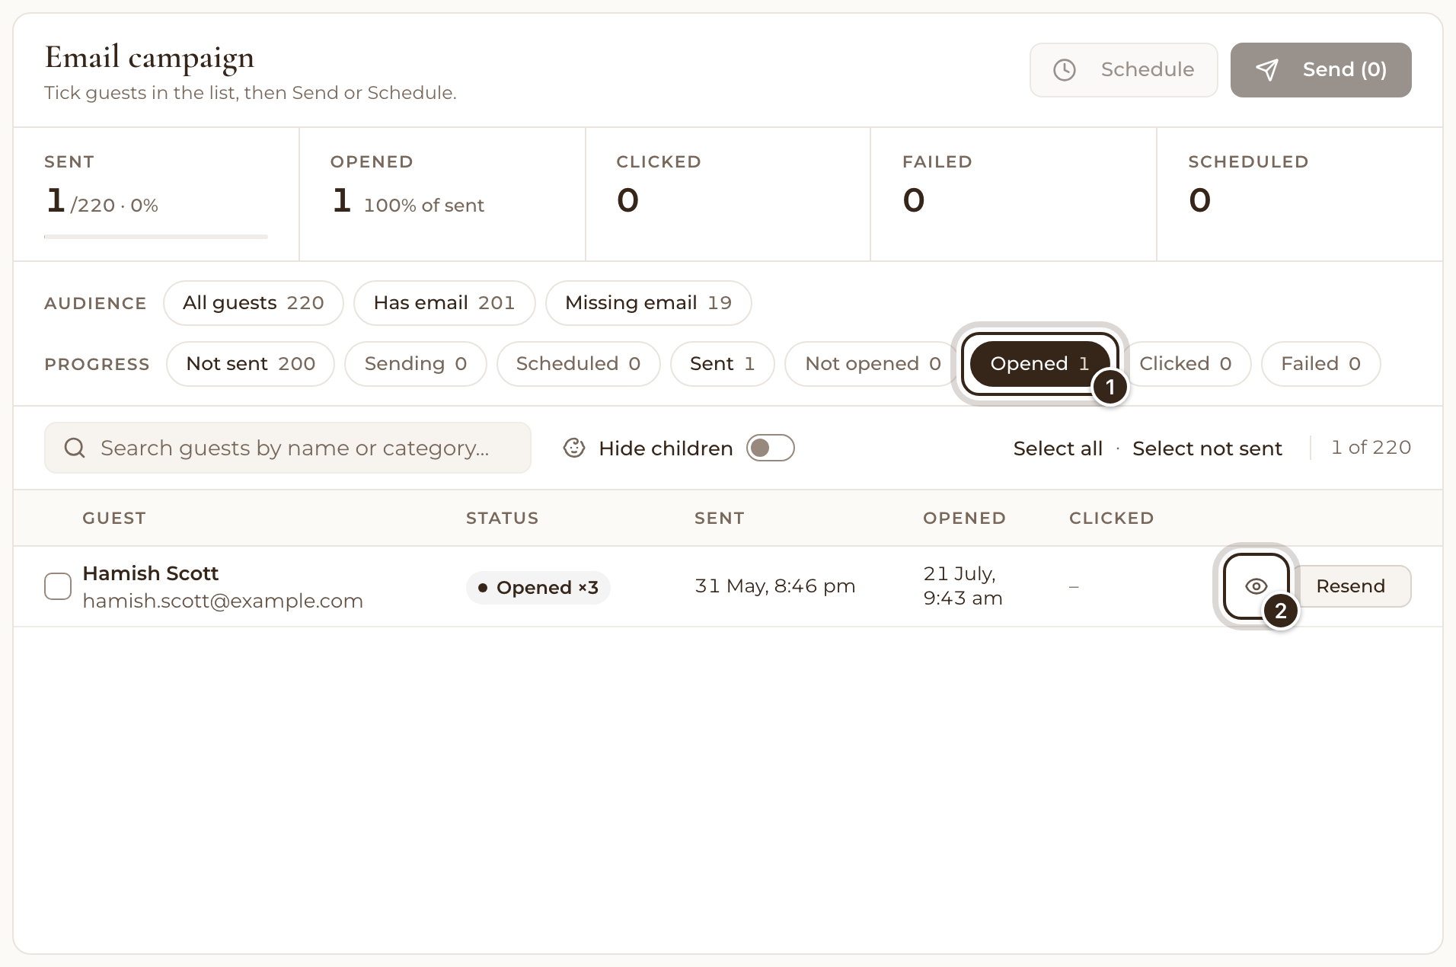Screen dimensions: 1456x967
Task: Click the Opened ×3 status badge
Action: point(538,588)
